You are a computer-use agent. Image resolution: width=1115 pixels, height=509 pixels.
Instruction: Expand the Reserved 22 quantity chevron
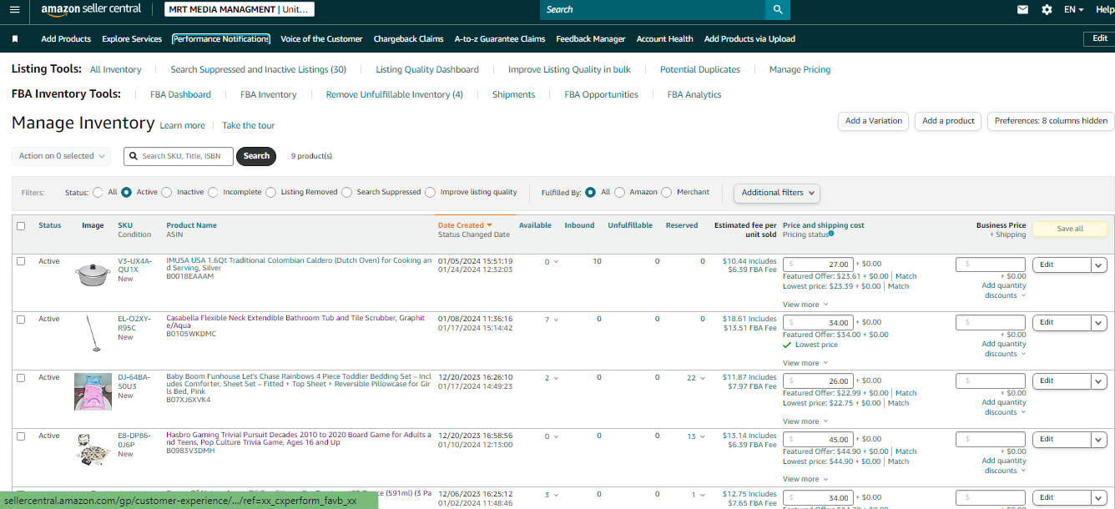point(703,378)
